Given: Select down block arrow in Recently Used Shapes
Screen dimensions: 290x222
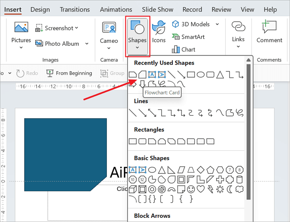Looking at the screenshot, I should coord(142,84).
